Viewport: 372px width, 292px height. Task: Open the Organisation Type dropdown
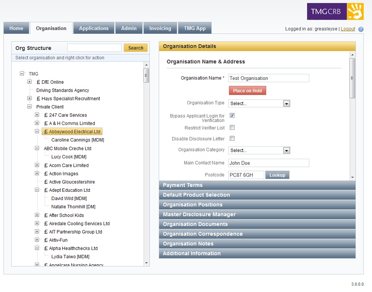259,104
